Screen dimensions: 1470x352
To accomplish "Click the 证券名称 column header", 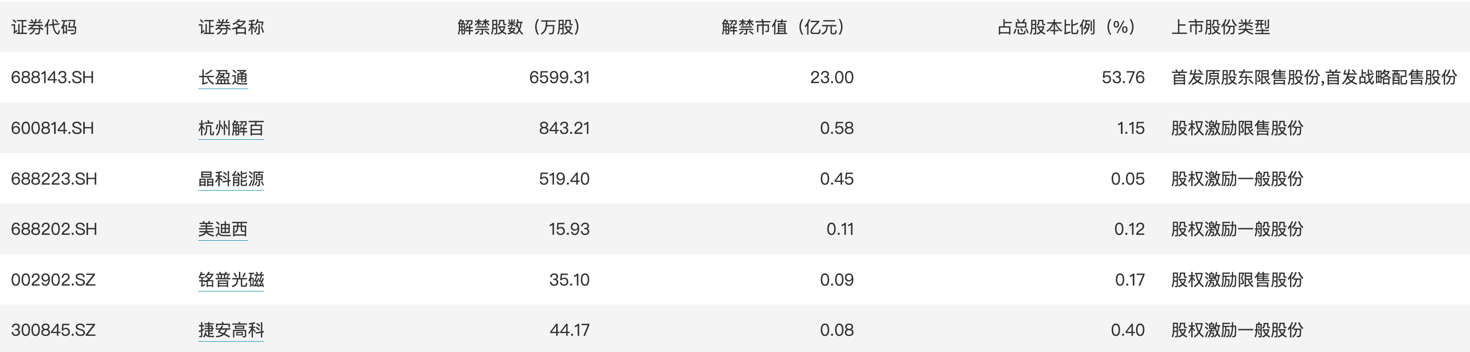I will [x=231, y=28].
